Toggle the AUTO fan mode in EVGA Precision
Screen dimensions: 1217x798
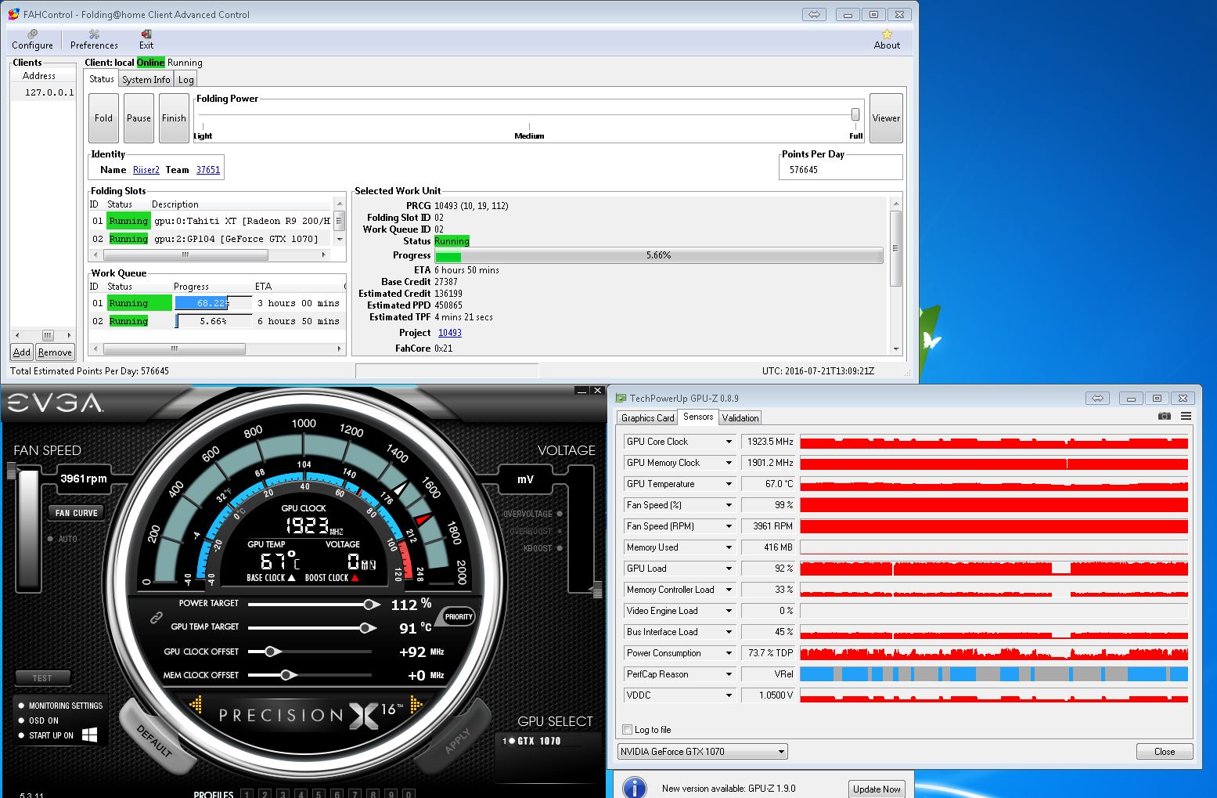point(63,539)
